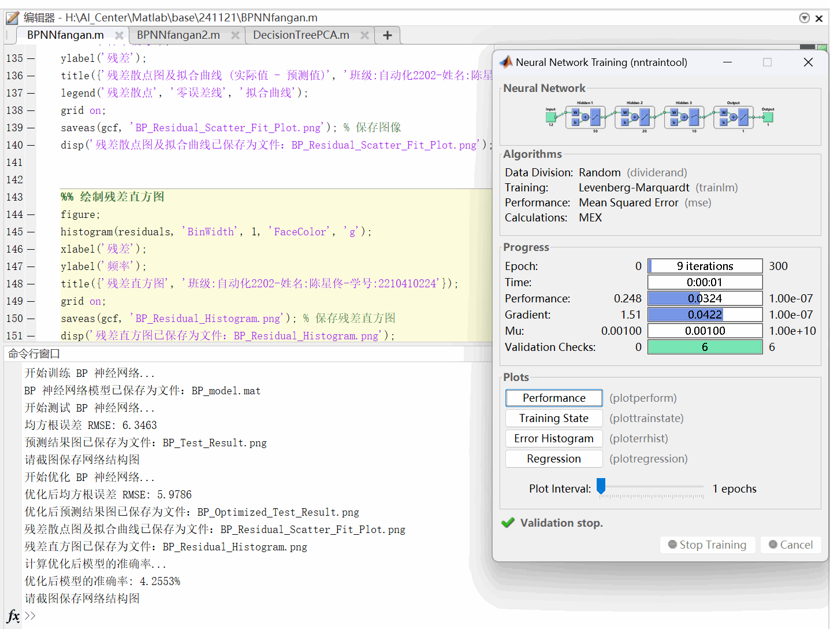The image size is (830, 629).
Task: Click the 'Validation stop.' status text
Action: point(561,523)
